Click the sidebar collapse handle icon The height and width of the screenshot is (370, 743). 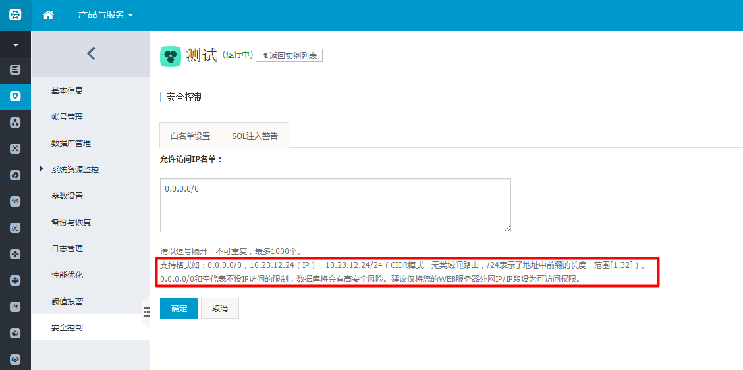click(146, 312)
